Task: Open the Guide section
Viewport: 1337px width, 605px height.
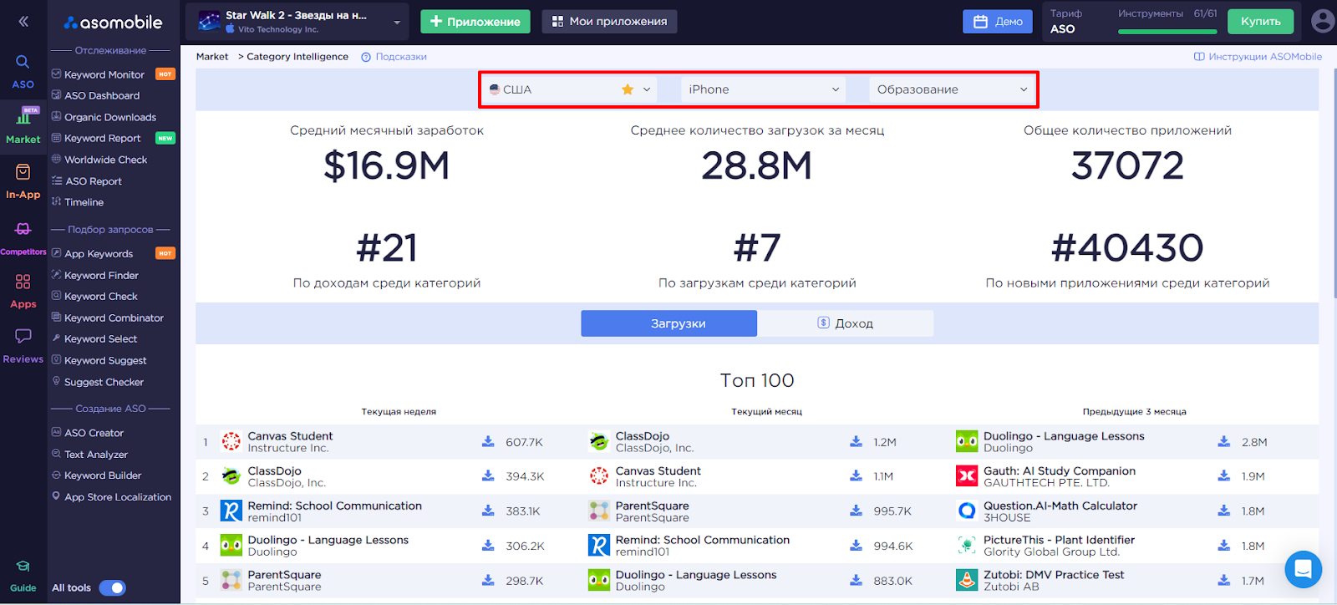Action: tap(23, 576)
